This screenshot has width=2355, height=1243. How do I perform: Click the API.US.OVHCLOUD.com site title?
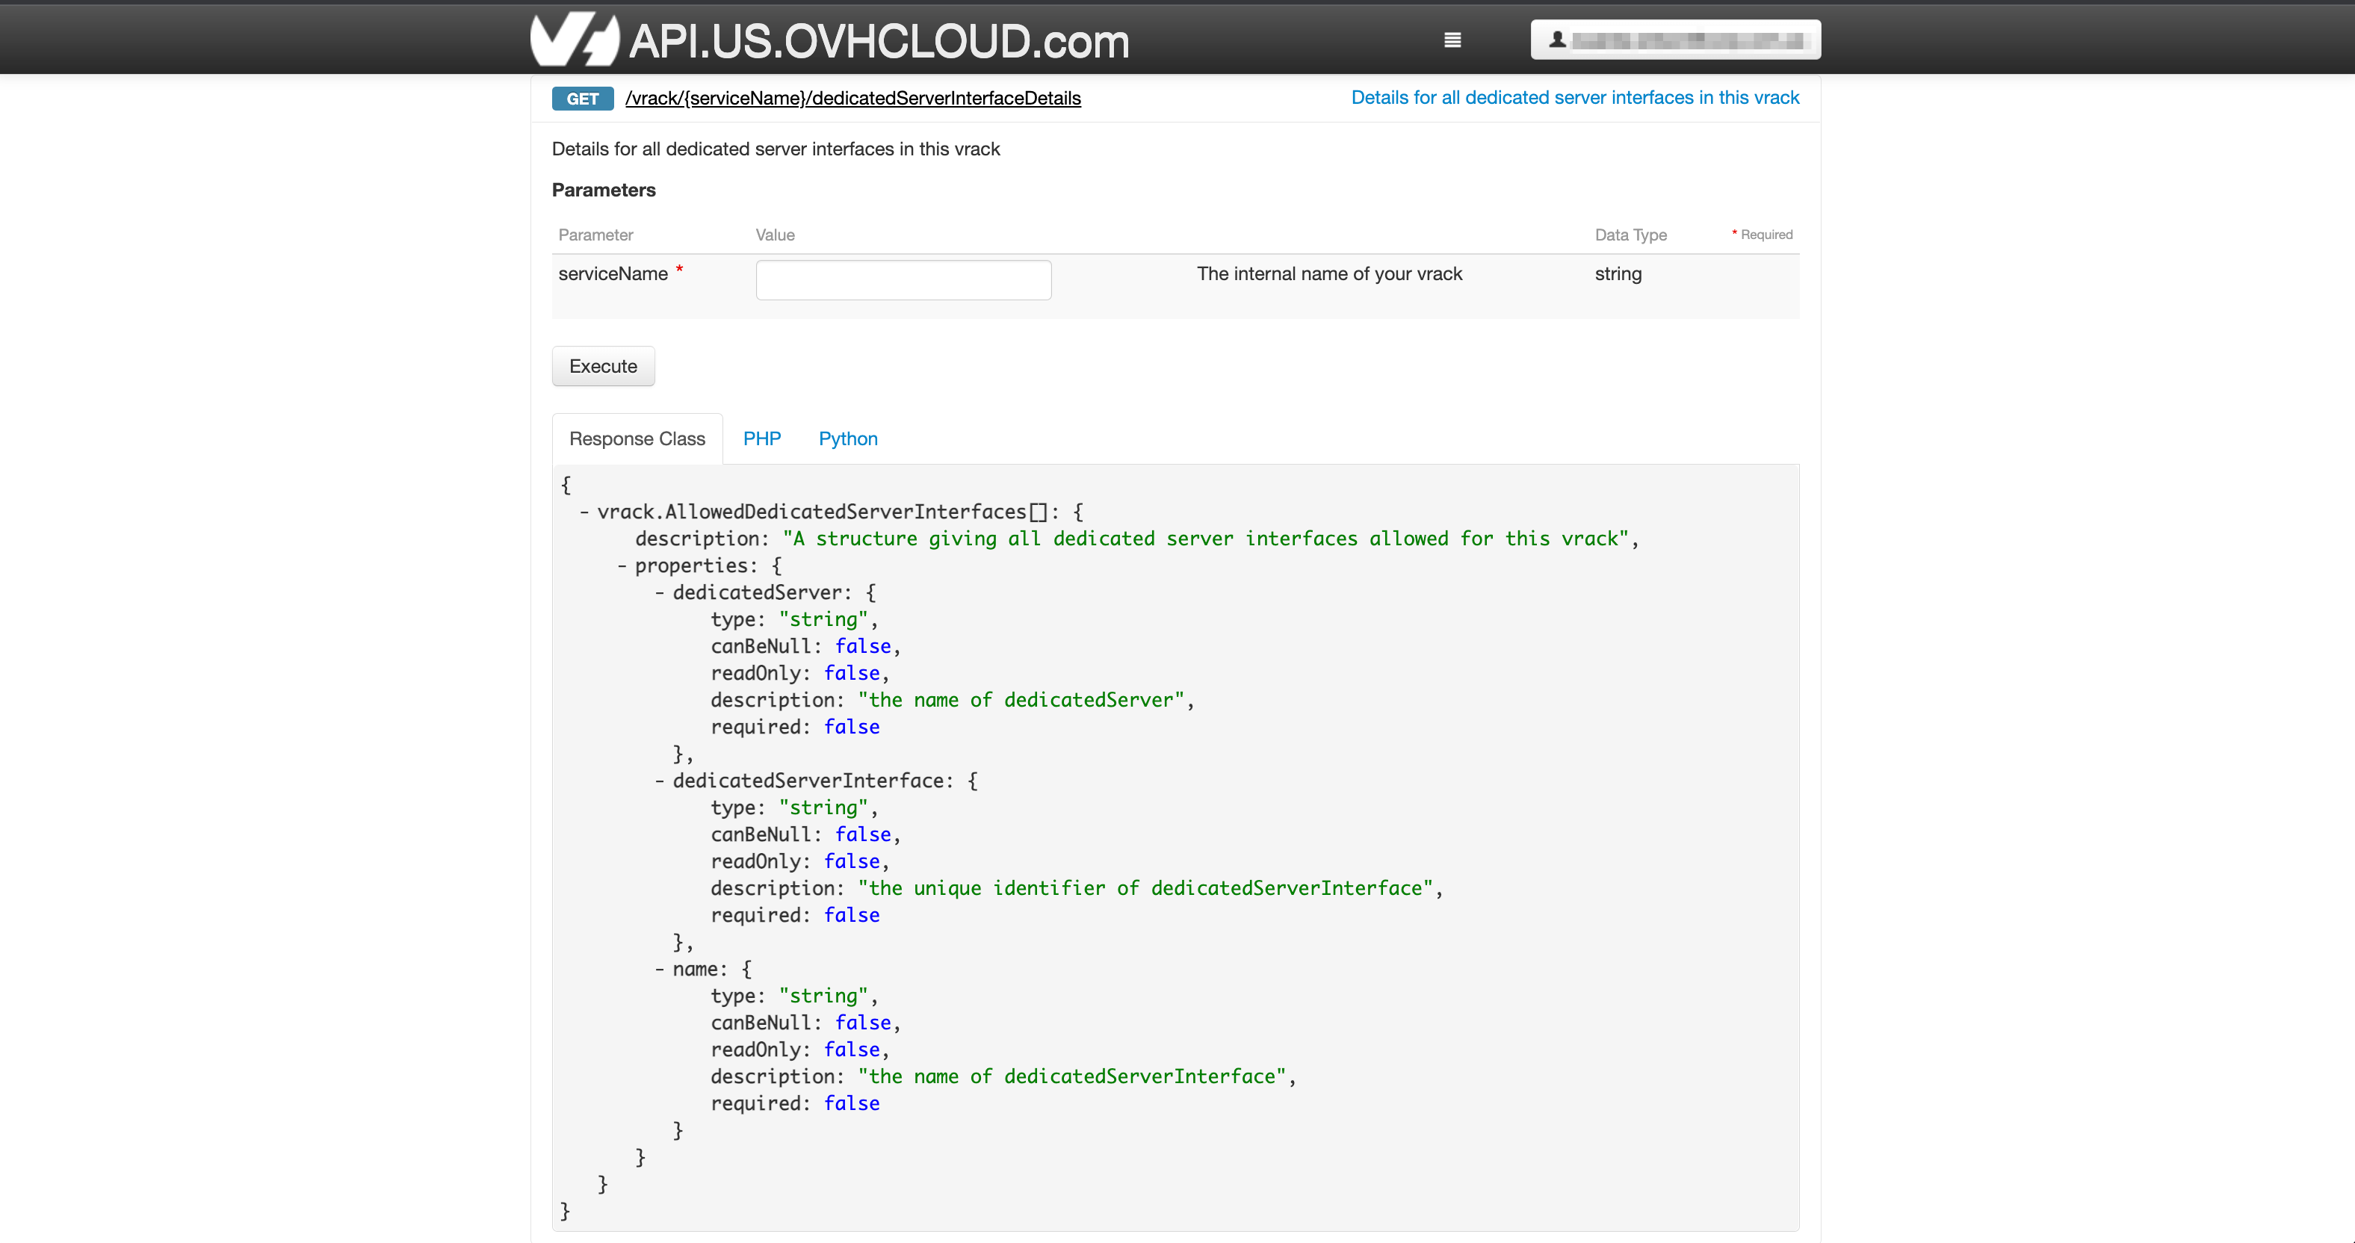pyautogui.click(x=879, y=41)
